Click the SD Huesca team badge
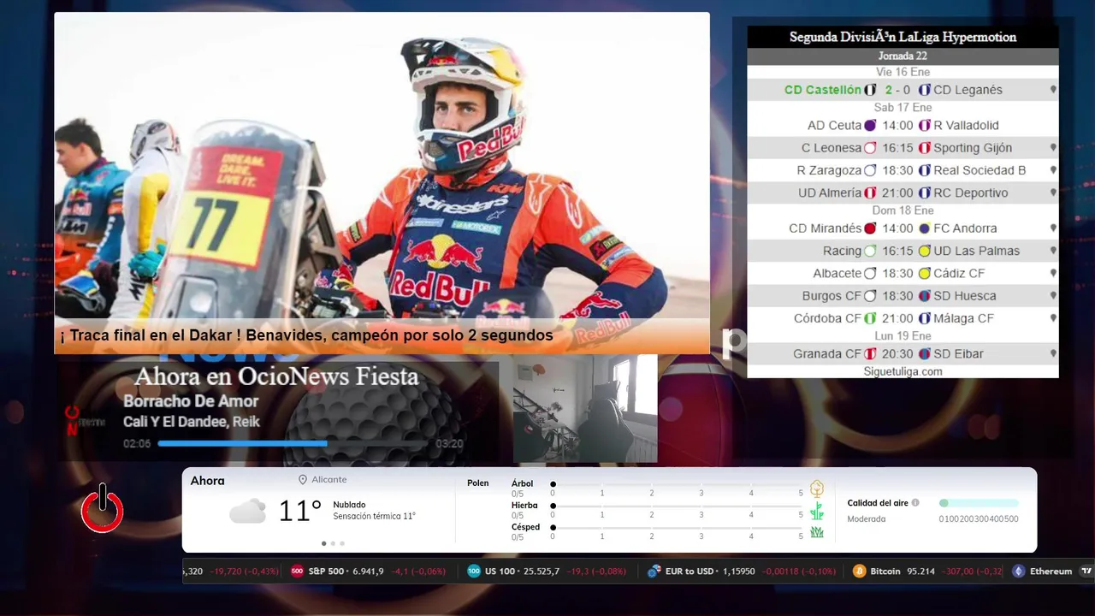The height and width of the screenshot is (616, 1095). pos(925,296)
